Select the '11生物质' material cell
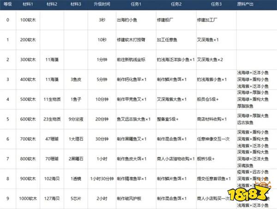 [52, 99]
